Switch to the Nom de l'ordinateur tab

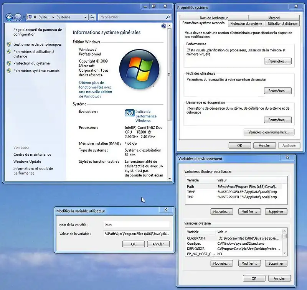(x=213, y=18)
